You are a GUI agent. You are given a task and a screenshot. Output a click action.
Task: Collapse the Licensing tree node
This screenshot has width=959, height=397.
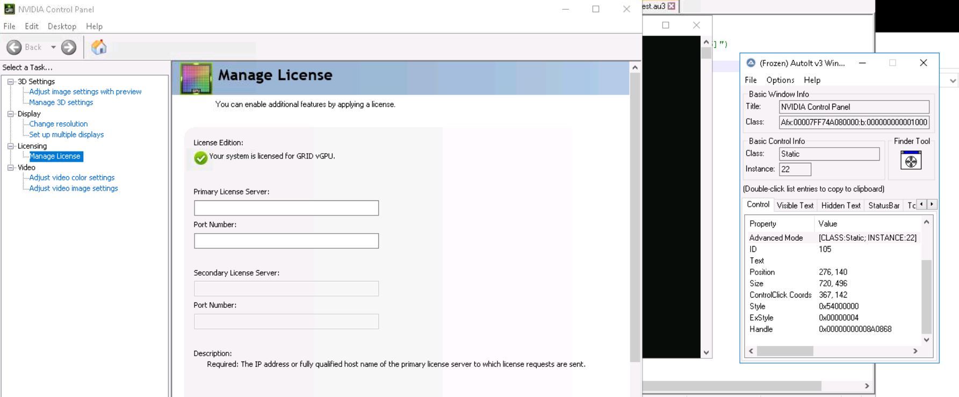[10, 146]
